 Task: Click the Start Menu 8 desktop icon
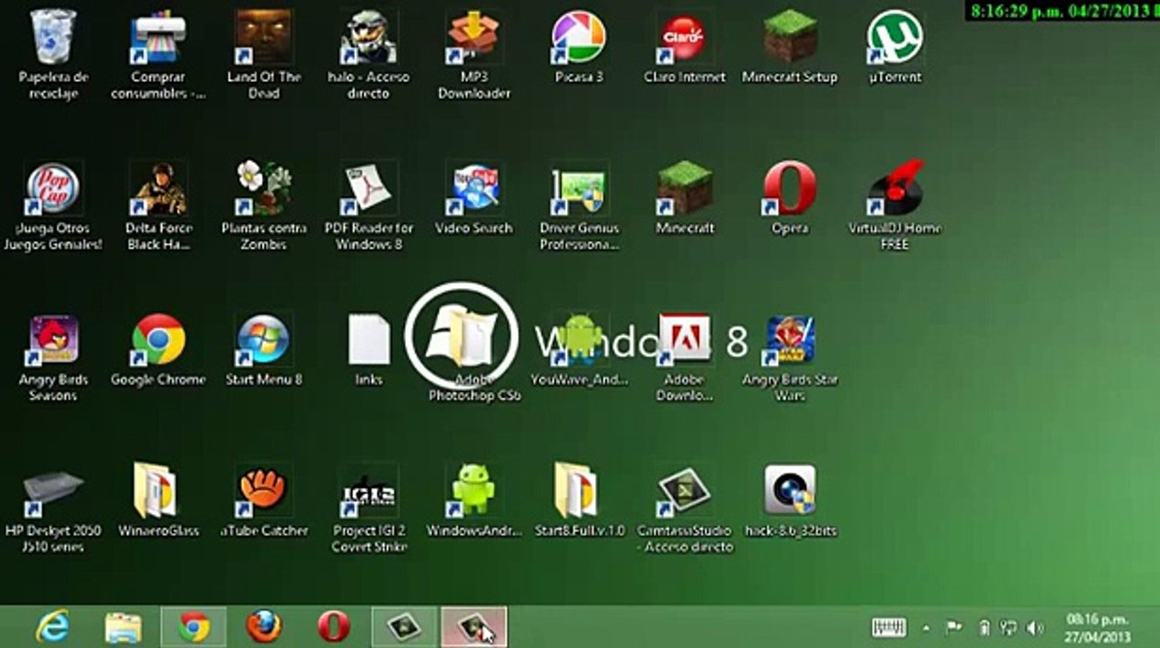click(264, 350)
